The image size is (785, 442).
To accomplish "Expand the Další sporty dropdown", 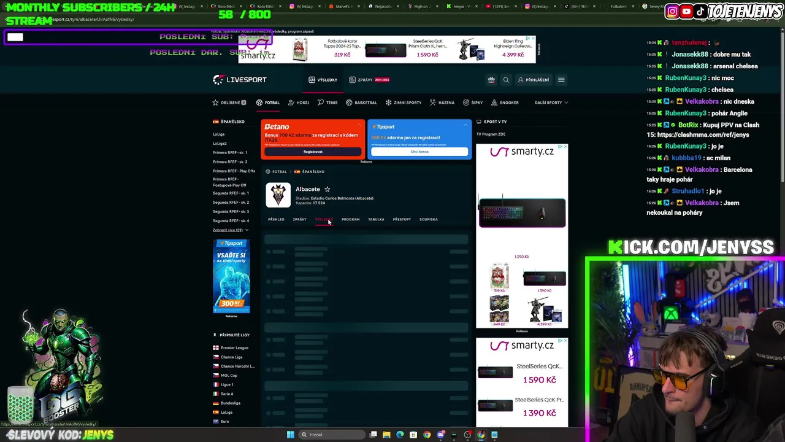I will [x=551, y=103].
